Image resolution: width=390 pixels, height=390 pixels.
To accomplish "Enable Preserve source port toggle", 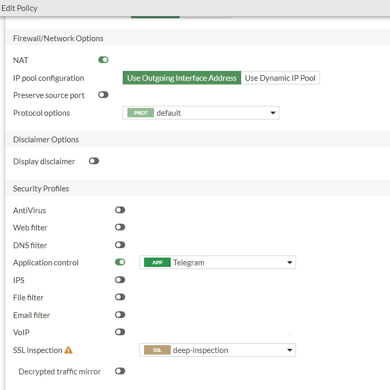I will 103,95.
